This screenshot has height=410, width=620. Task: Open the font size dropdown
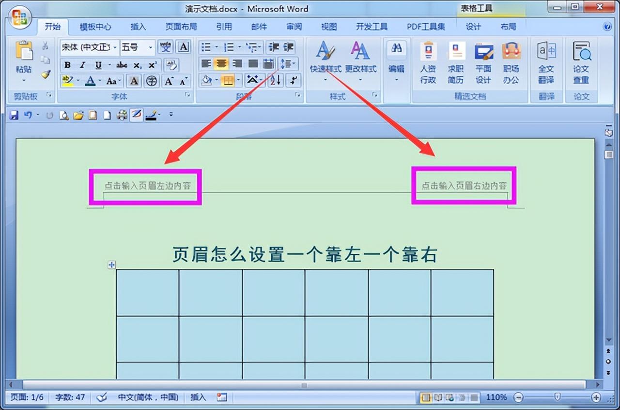(x=151, y=47)
